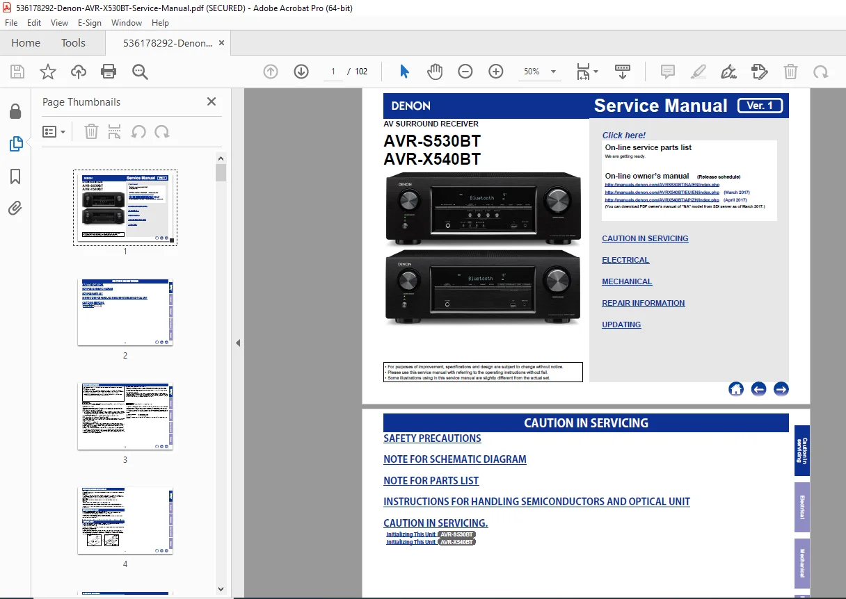This screenshot has height=599, width=846.
Task: Rotate pages clockwise in thumbnails panel
Action: coord(162,131)
